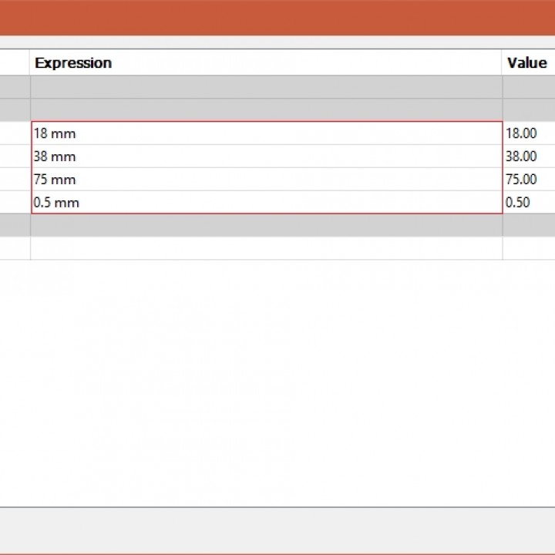Pick the 75.00 value cell

coord(529,180)
